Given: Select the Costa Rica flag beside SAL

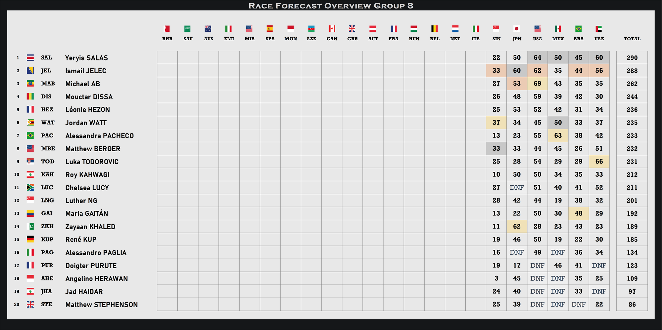Looking at the screenshot, I should click(30, 57).
